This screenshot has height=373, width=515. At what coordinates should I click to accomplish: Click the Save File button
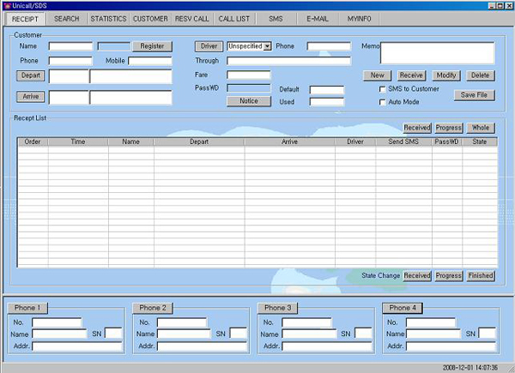[475, 95]
